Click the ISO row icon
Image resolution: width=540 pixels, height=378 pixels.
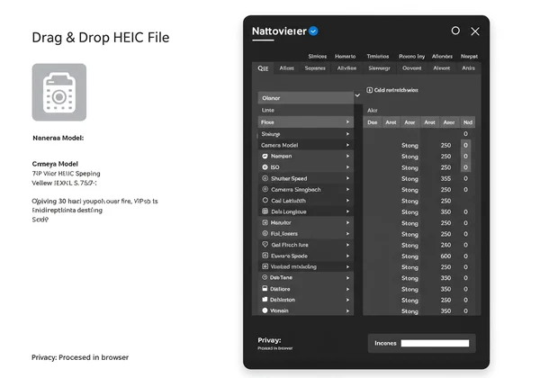click(265, 167)
